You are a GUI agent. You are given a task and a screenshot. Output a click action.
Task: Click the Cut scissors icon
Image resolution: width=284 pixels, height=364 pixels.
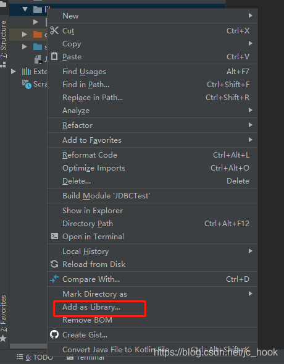(54, 30)
